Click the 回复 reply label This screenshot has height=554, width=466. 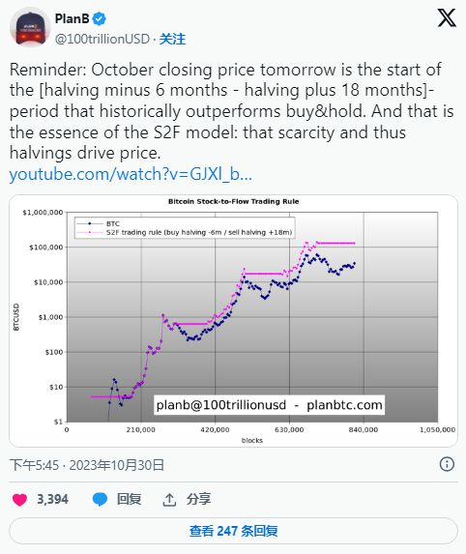coord(129,500)
